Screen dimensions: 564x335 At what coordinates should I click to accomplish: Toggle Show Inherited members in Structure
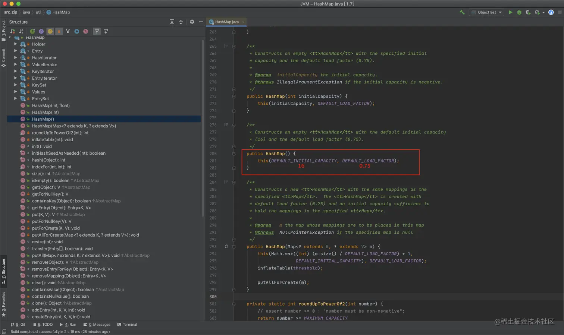click(x=32, y=31)
